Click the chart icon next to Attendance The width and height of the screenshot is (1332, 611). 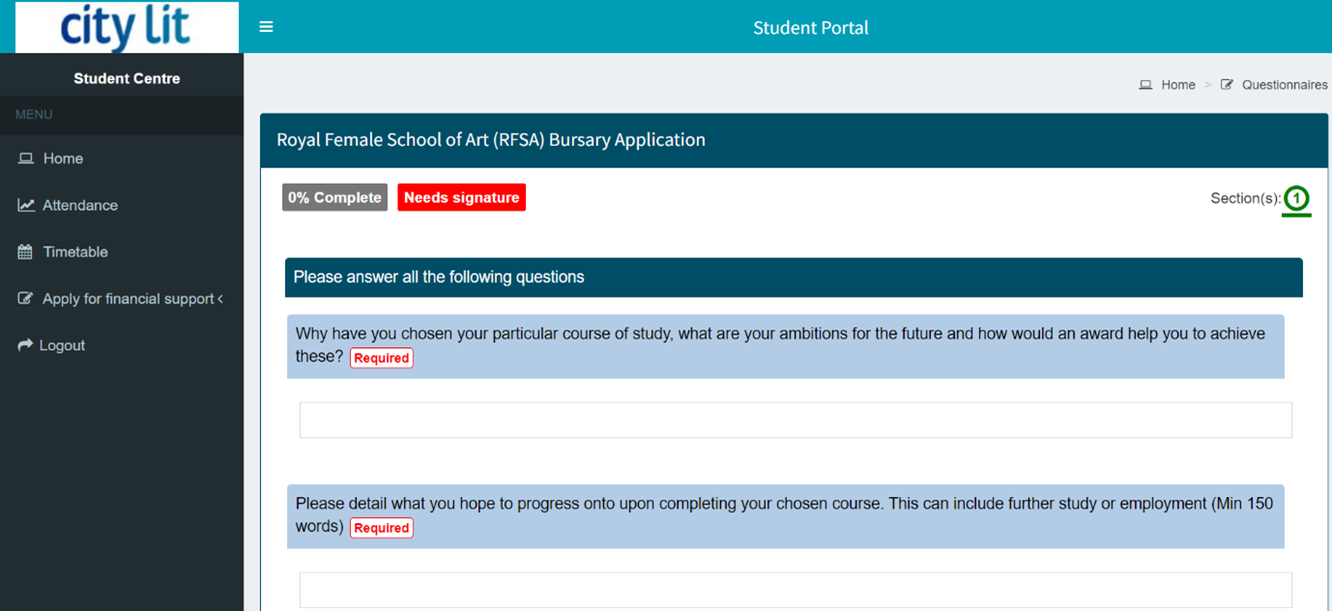coord(26,205)
